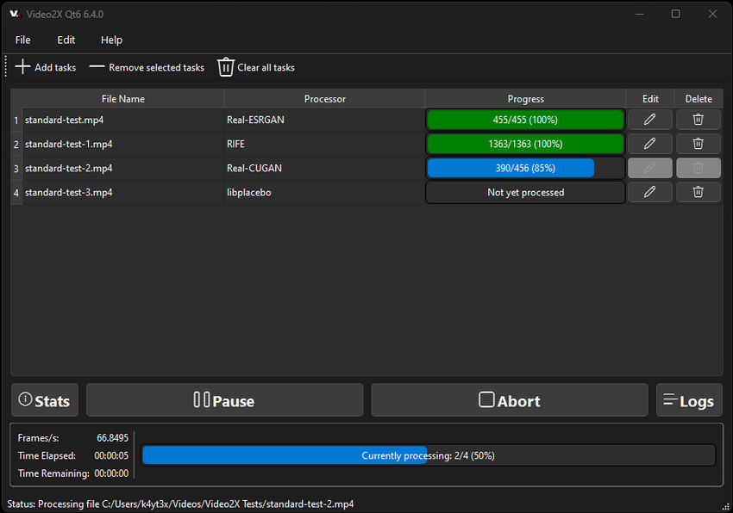Click the disabled edit pencil for standard-test-2.mp4

pyautogui.click(x=650, y=168)
